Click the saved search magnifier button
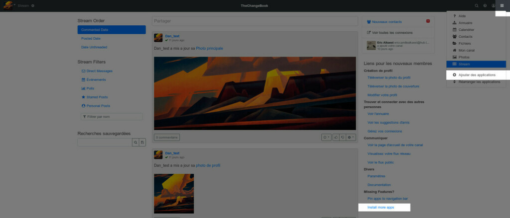The height and width of the screenshot is (218, 510). tap(135, 143)
